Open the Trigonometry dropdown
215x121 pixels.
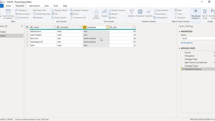click(162, 10)
